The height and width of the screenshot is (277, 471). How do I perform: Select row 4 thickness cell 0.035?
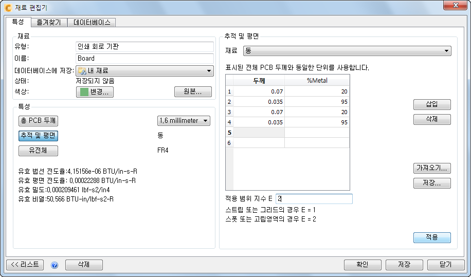(x=259, y=122)
